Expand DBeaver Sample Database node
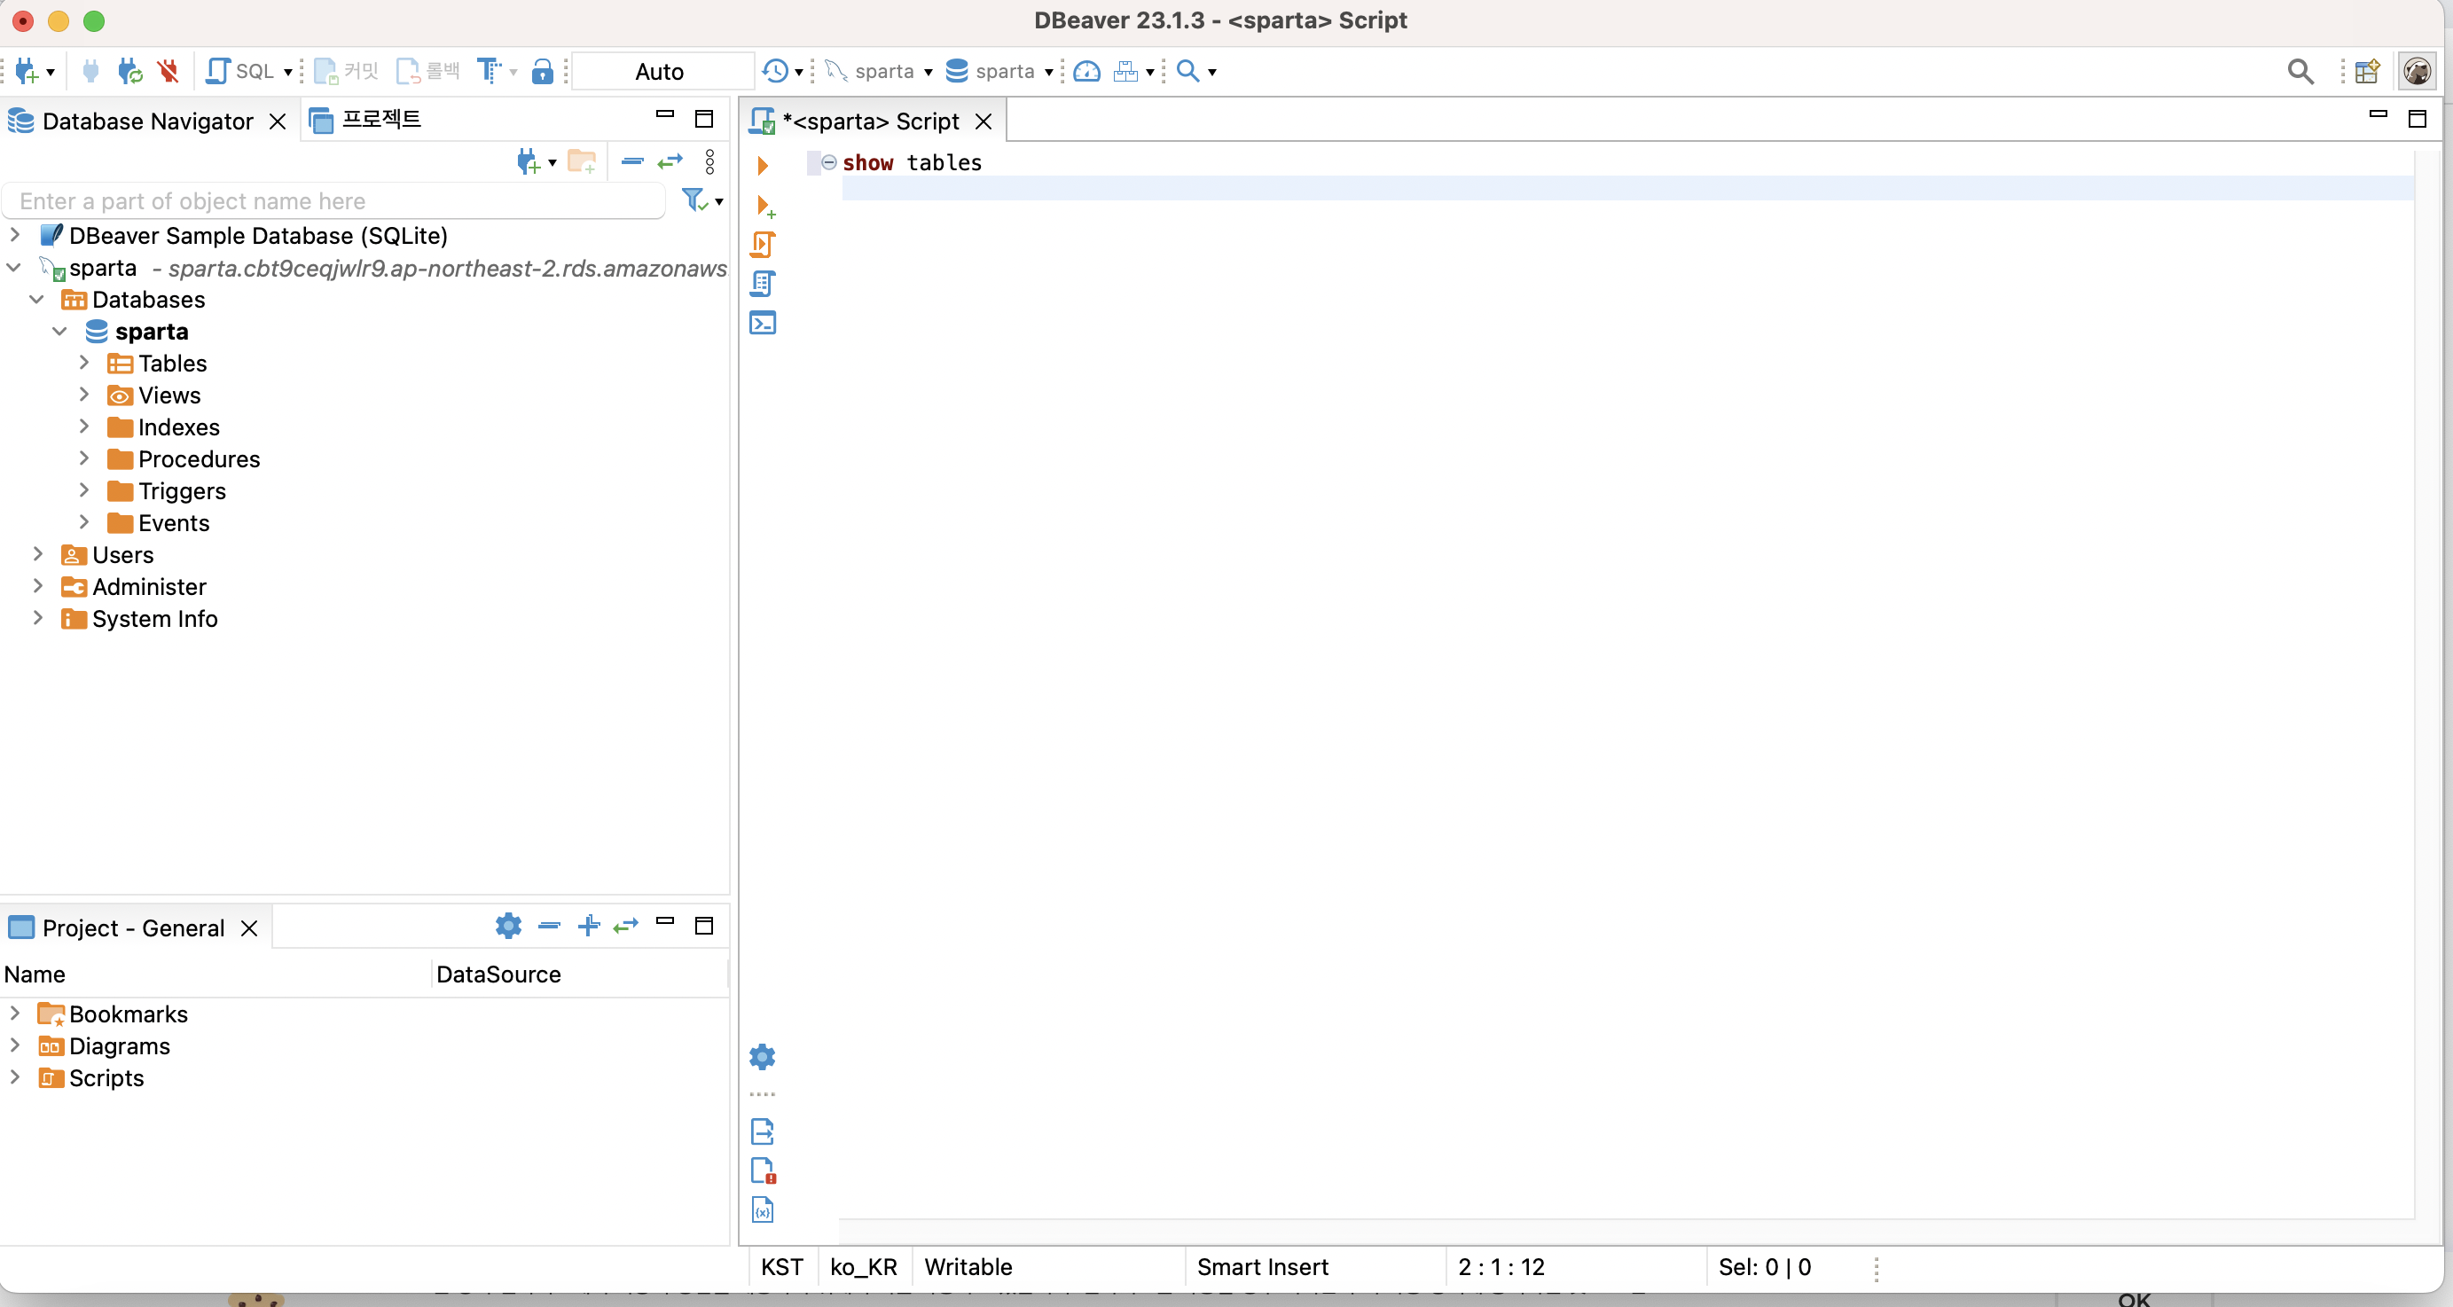 coord(15,234)
